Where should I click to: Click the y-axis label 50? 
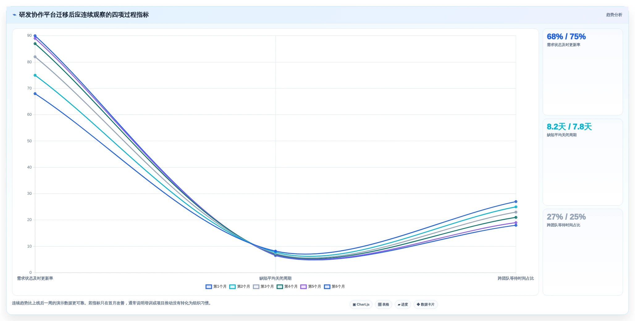tap(29, 141)
